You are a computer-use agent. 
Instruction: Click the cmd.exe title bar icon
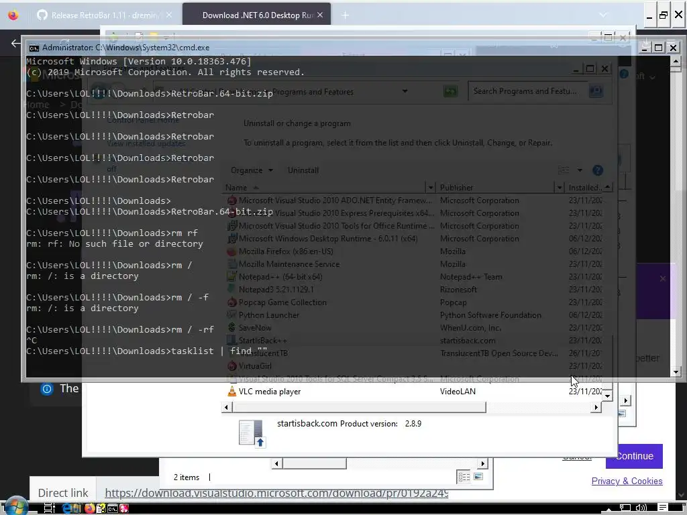point(34,48)
